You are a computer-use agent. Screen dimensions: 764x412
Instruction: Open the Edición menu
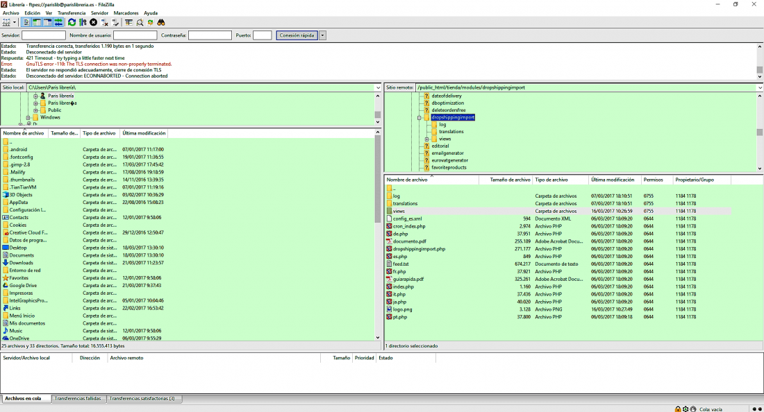pos(33,13)
